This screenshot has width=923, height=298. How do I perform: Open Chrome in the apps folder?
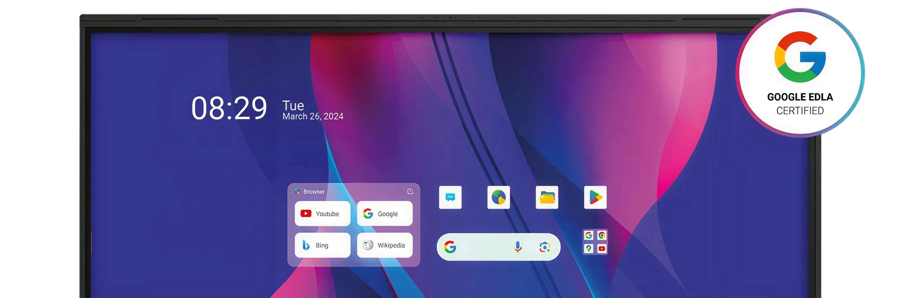click(601, 235)
